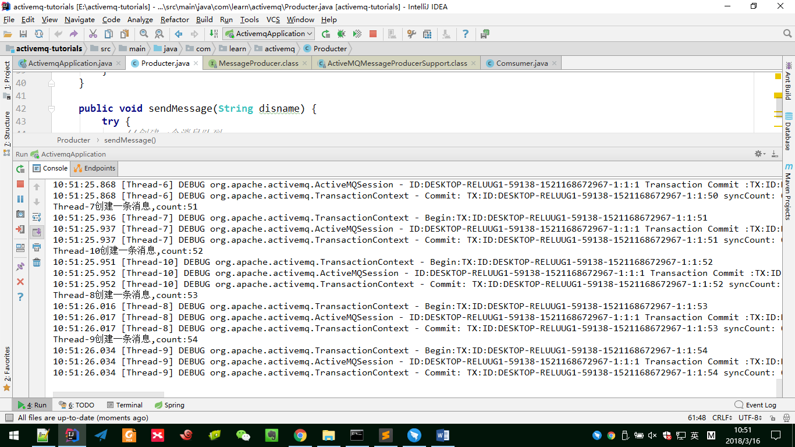
Task: Open the TODO tool window
Action: (x=76, y=405)
